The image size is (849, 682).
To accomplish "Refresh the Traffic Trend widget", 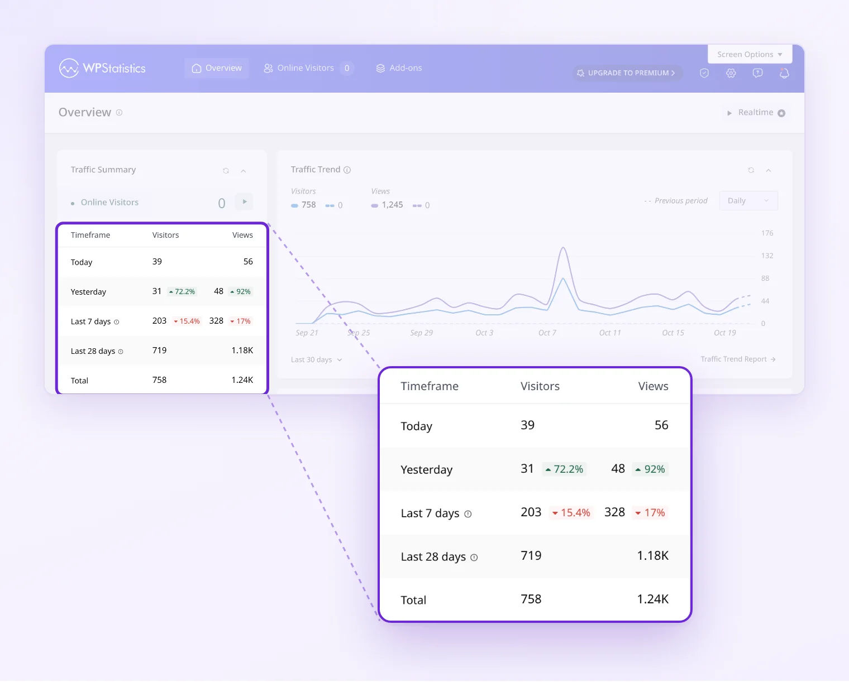I will (751, 170).
